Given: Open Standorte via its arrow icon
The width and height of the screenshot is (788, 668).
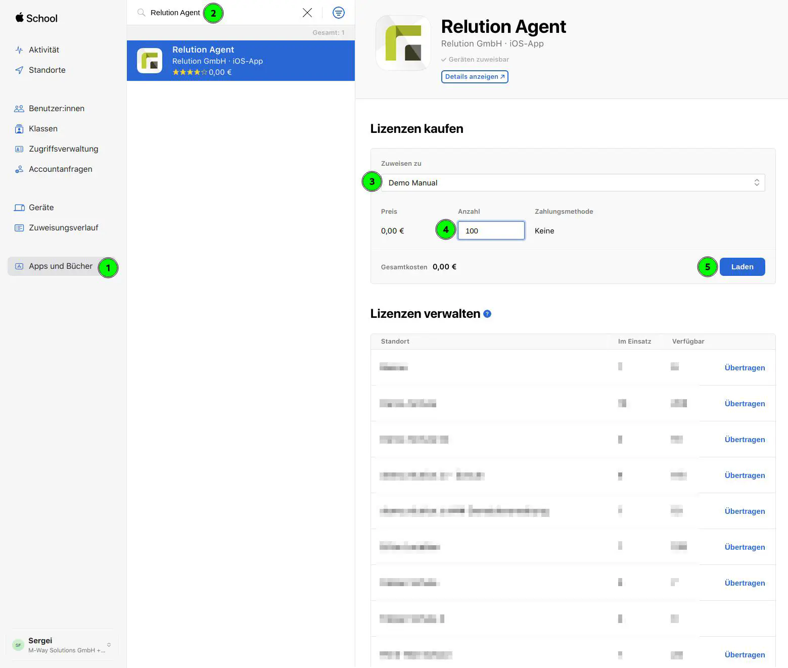Looking at the screenshot, I should tap(19, 70).
